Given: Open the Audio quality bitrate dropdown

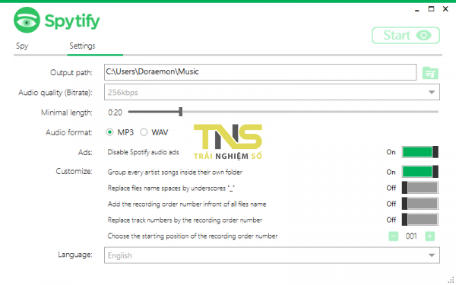Looking at the screenshot, I should (x=272, y=92).
